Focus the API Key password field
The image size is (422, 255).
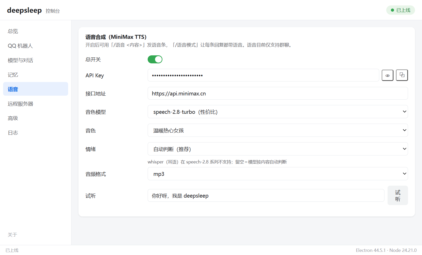point(263,75)
